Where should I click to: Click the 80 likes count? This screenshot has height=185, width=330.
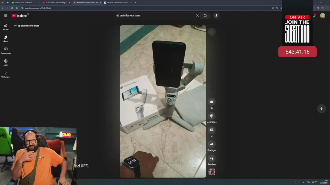(x=212, y=108)
